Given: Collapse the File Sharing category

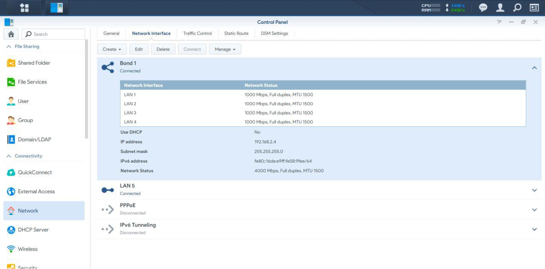Looking at the screenshot, I should coord(9,46).
